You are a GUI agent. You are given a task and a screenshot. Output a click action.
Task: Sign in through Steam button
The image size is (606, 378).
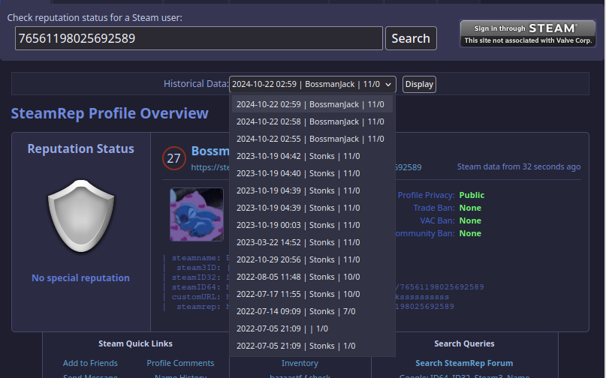coord(528,34)
